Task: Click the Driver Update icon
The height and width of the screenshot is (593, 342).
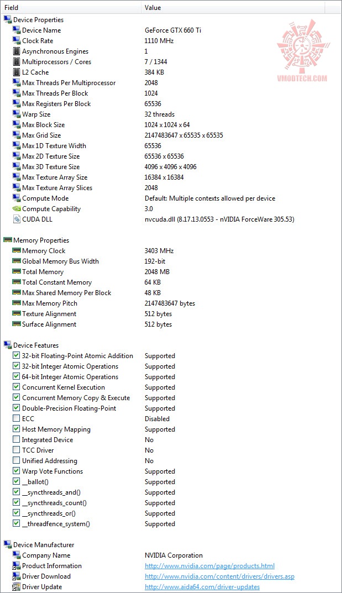Action: click(16, 586)
